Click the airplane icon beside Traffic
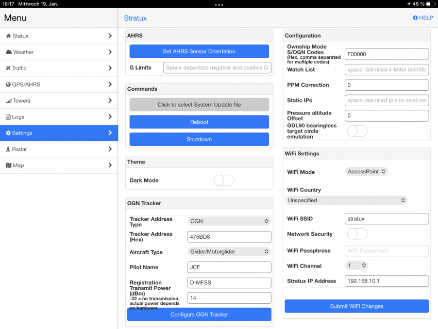 [8, 68]
